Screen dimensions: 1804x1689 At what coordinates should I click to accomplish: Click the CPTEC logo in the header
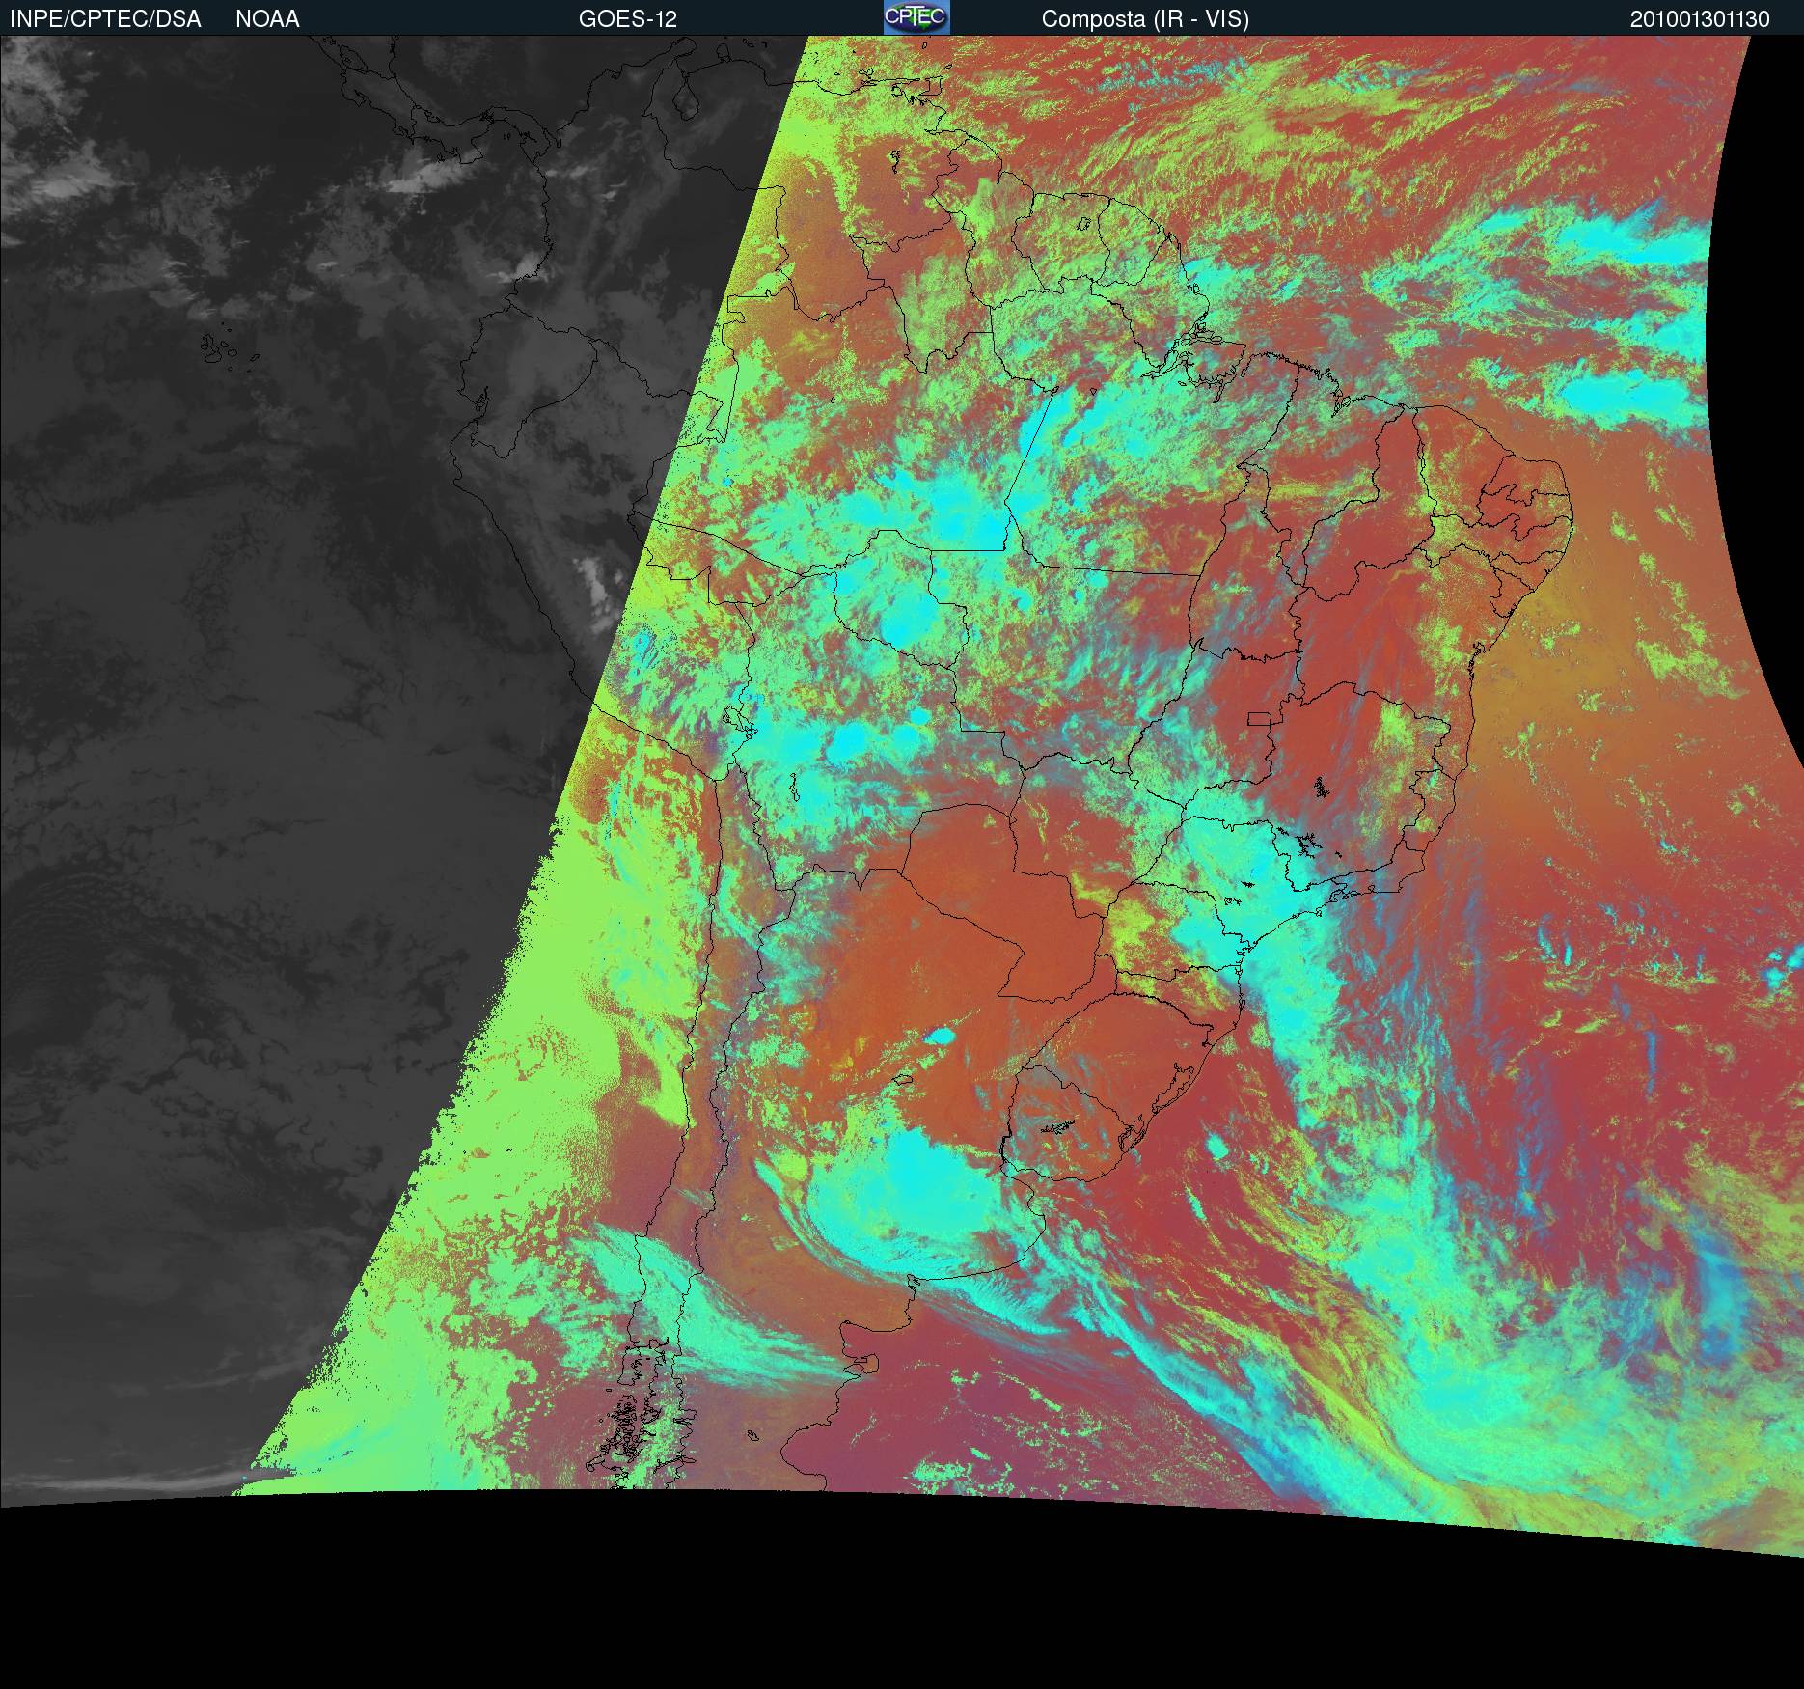pyautogui.click(x=916, y=17)
